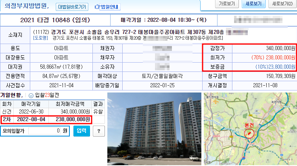Switch to 세로보기(2) view
Screen dimensions: 297x166
coord(282,4)
